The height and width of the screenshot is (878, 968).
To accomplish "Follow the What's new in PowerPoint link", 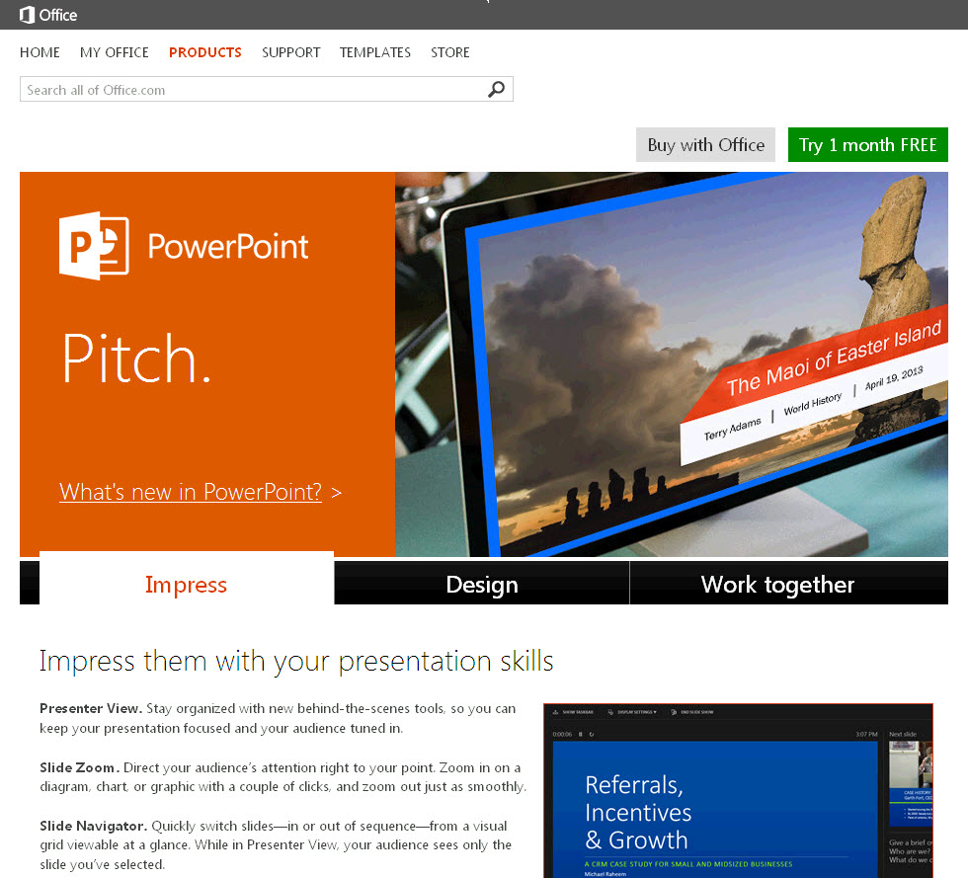I will point(191,492).
